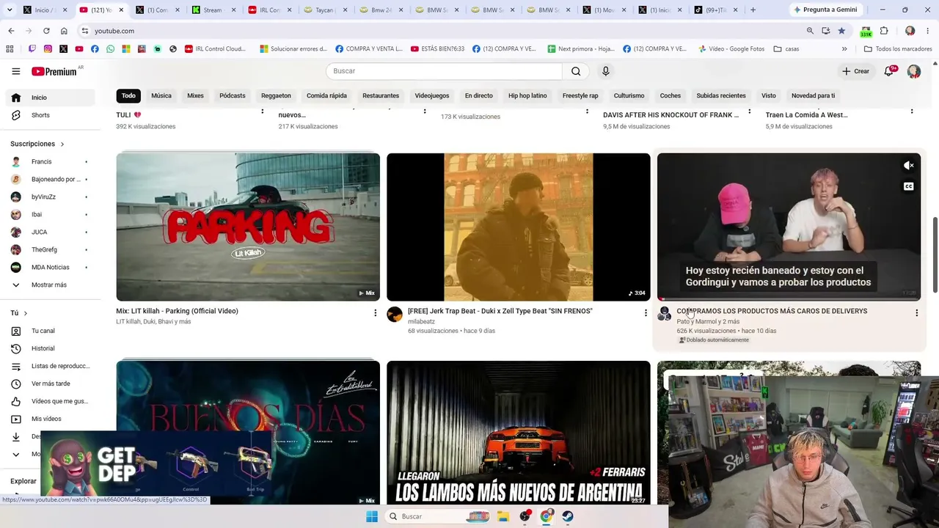Open the Parking mix thumbnail
The height and width of the screenshot is (528, 939).
(248, 227)
